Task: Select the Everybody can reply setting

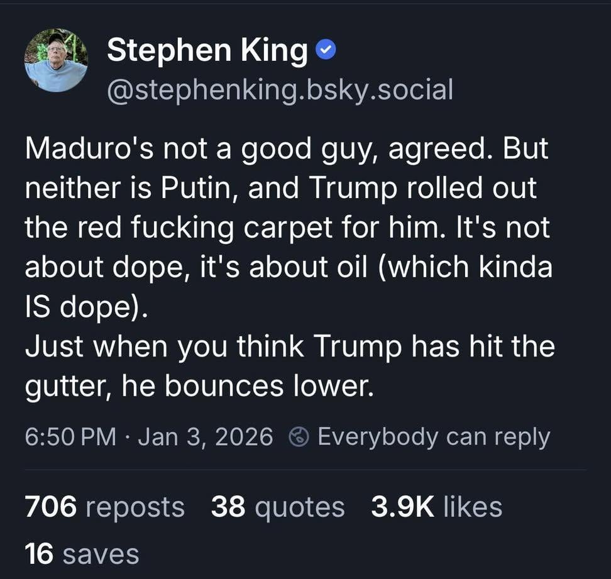Action: pos(435,436)
